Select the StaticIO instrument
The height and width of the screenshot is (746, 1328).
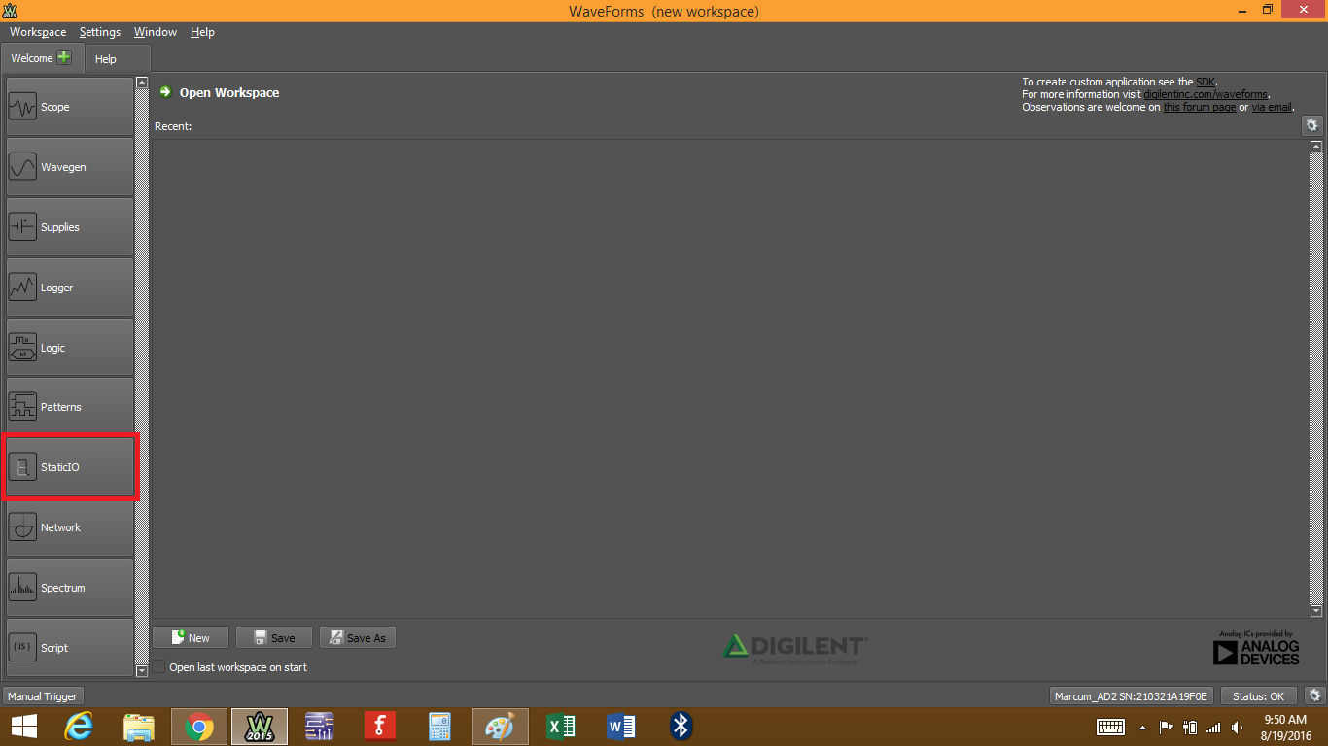click(x=70, y=467)
